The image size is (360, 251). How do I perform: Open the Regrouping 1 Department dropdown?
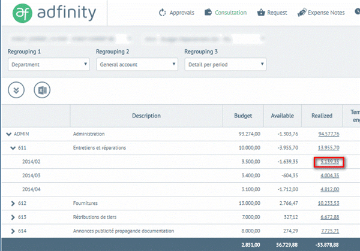pyautogui.click(x=49, y=63)
